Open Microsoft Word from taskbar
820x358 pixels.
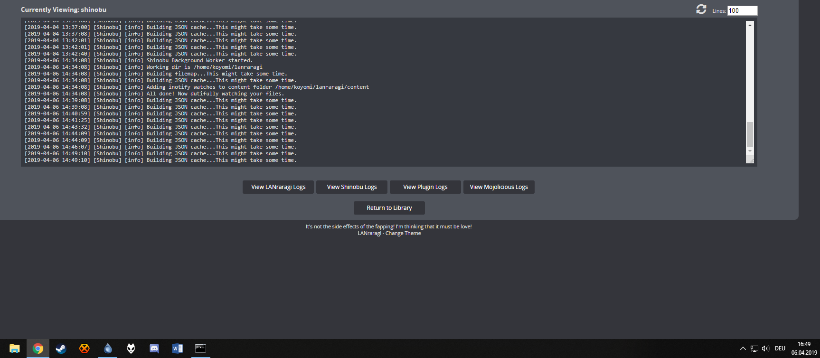click(178, 349)
